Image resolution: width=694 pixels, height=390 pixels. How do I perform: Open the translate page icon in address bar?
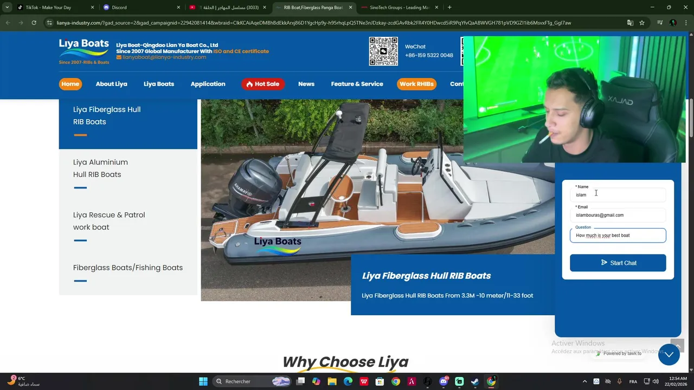coord(630,23)
